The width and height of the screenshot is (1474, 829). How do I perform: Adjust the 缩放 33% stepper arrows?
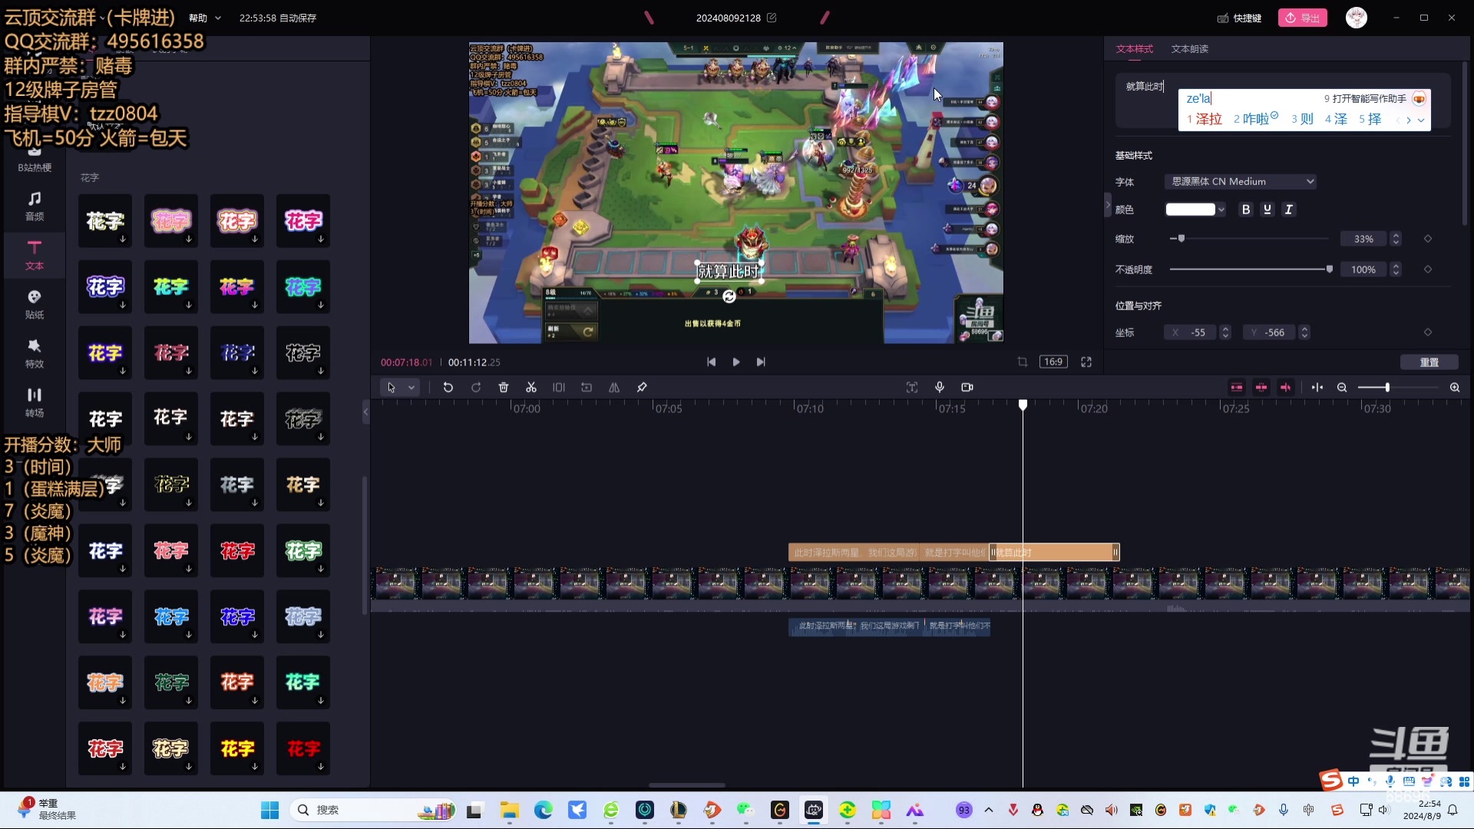click(x=1396, y=239)
